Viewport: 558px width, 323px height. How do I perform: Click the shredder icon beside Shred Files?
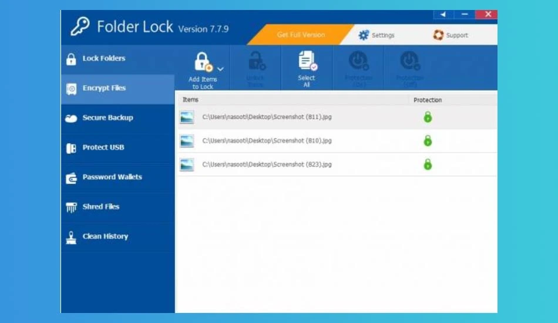[71, 207]
